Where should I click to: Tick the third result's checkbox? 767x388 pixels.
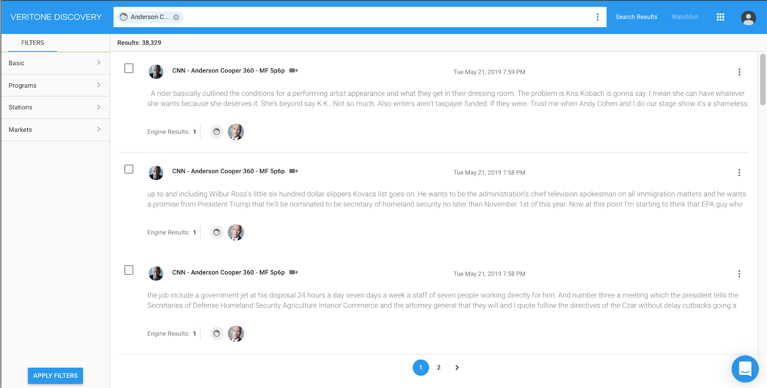[x=129, y=270]
